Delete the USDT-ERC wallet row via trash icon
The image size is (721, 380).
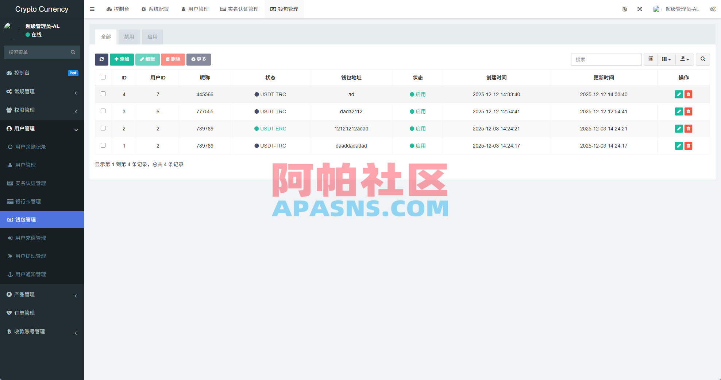point(688,129)
